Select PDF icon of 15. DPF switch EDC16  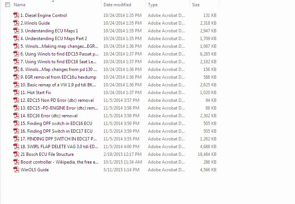(x=16, y=124)
